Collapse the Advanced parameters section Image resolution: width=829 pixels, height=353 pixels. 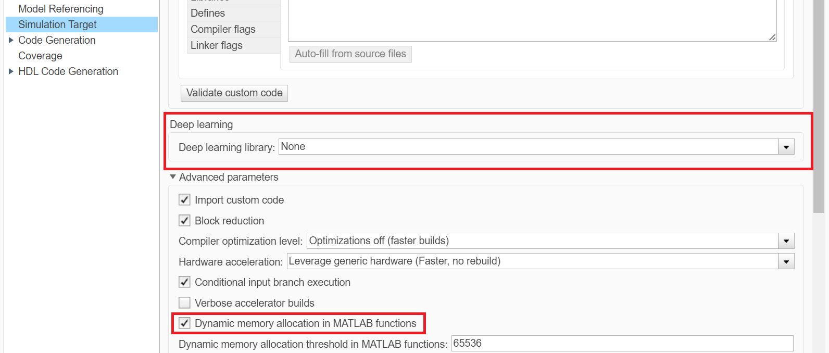pos(173,177)
